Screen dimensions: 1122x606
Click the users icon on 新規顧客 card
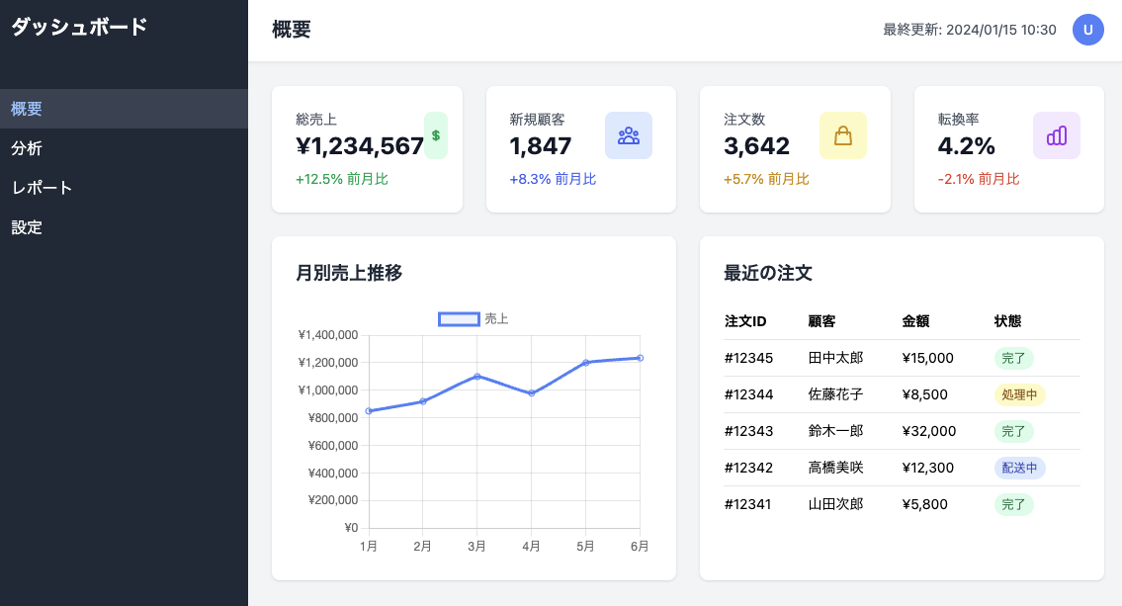tap(629, 135)
